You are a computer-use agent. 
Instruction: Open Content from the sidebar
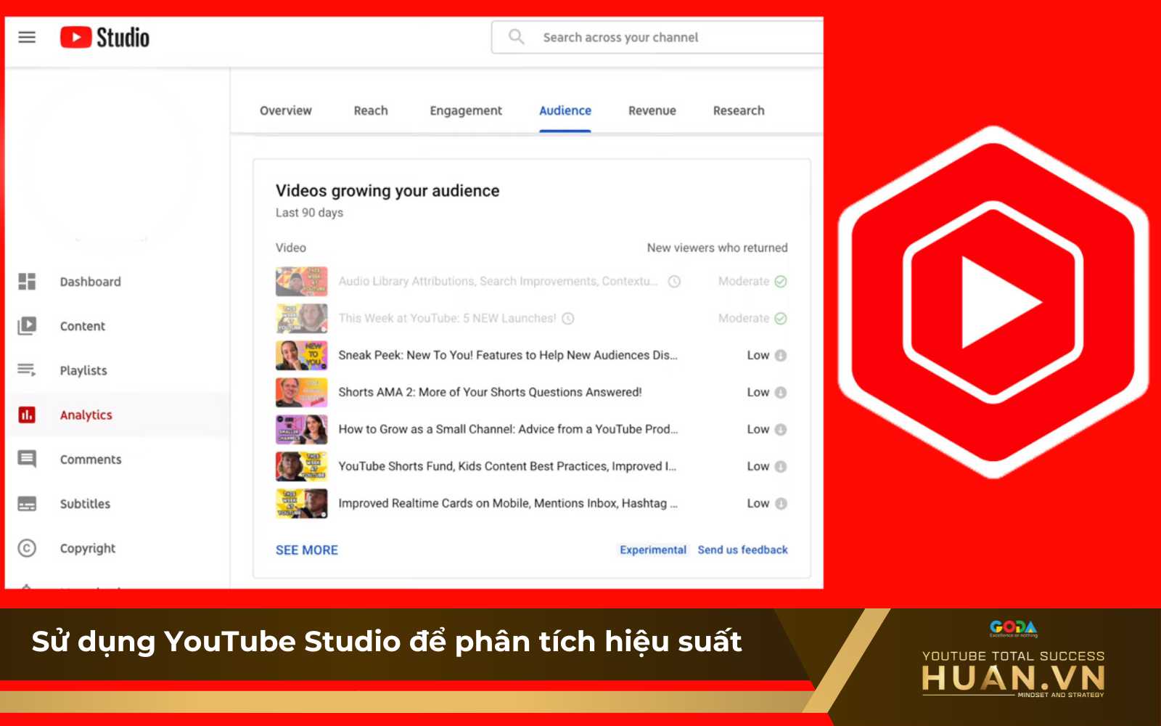point(82,326)
